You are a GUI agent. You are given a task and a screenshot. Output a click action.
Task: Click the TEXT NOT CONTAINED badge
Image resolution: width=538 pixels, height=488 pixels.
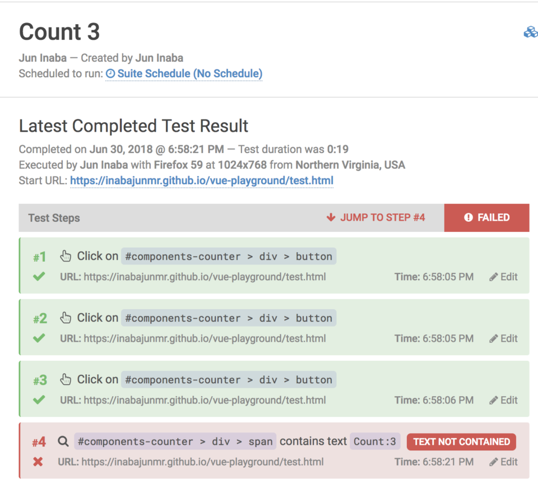pos(461,441)
